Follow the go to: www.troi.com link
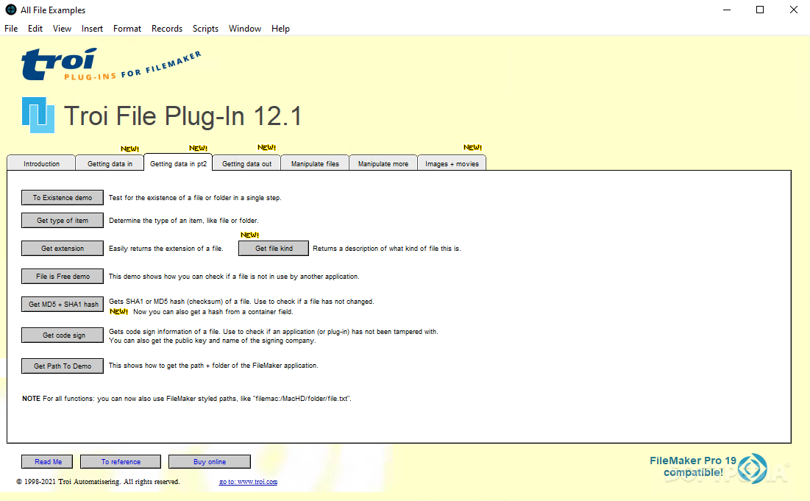This screenshot has width=810, height=501. [248, 481]
